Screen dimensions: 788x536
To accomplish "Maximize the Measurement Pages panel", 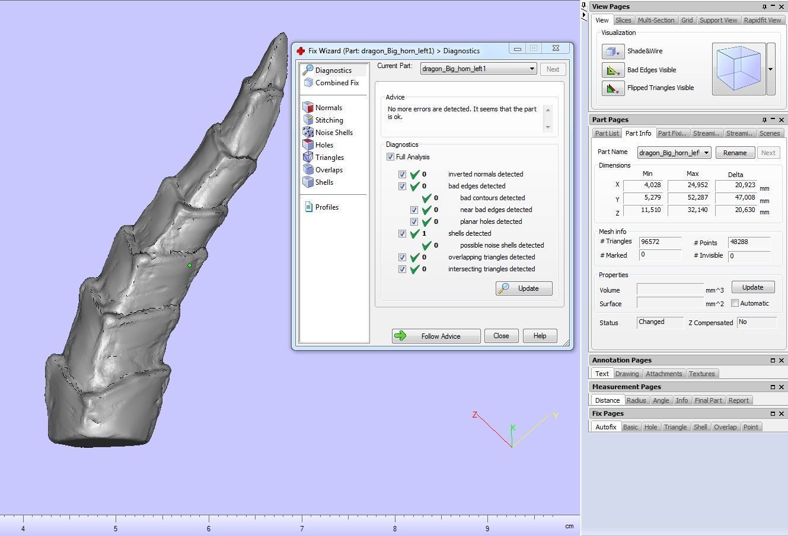I will click(773, 387).
